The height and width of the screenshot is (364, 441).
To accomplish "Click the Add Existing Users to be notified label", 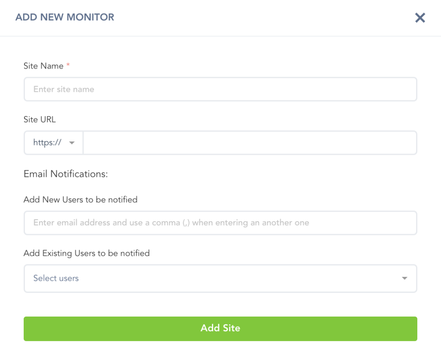I will (x=87, y=253).
